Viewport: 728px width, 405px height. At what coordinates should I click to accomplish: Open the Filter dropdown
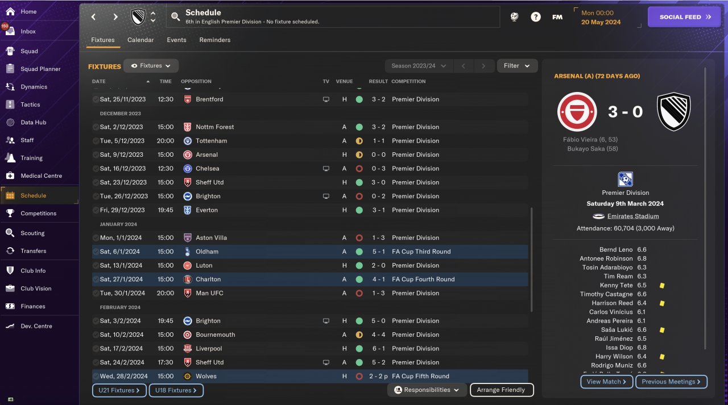tap(517, 66)
